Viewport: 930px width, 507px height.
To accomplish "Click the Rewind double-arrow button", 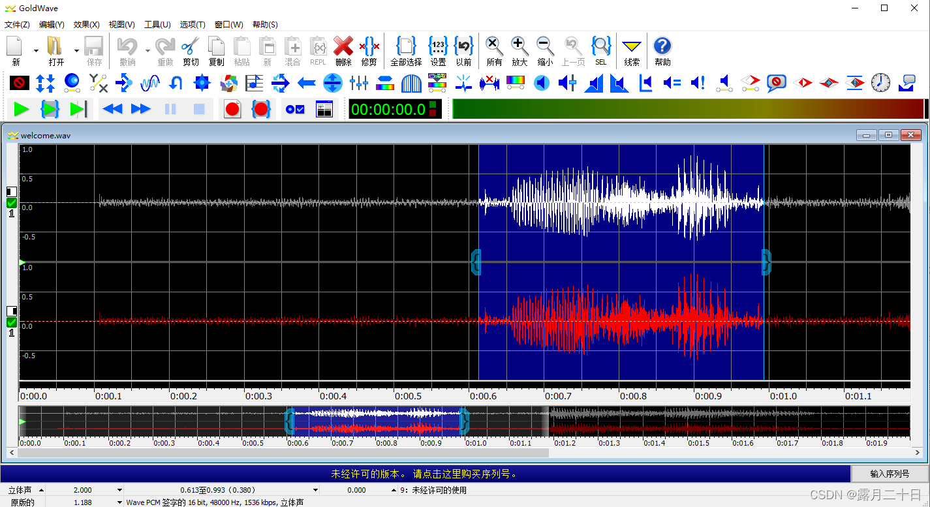I will click(x=113, y=109).
